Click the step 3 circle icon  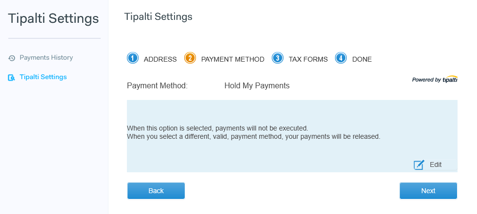(x=278, y=58)
